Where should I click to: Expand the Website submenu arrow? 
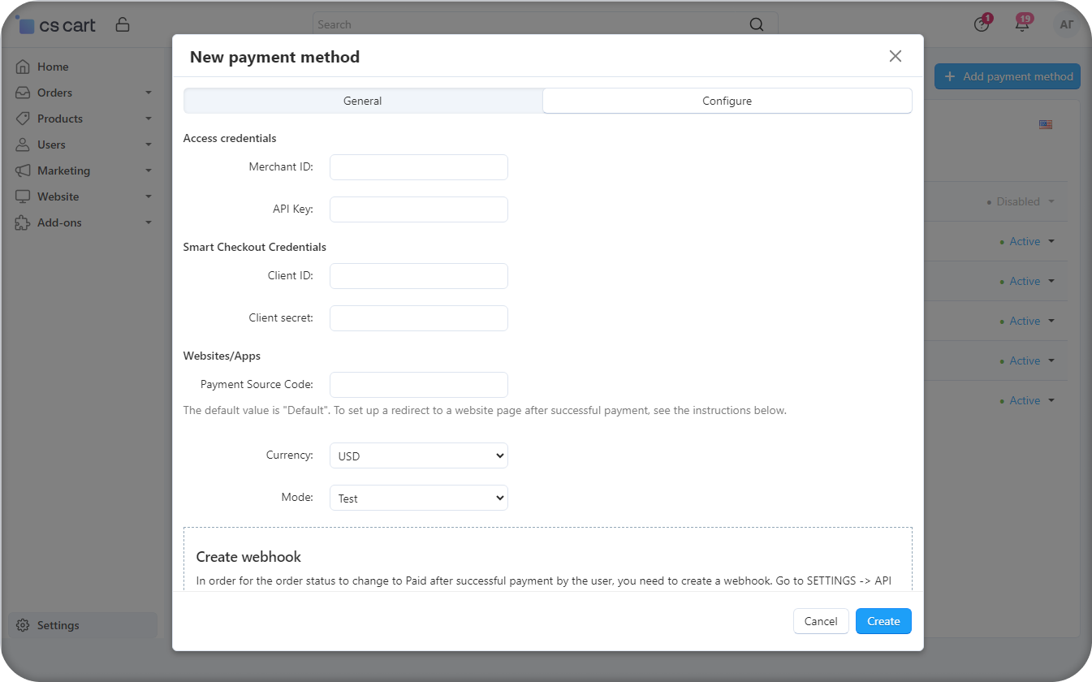click(x=149, y=197)
